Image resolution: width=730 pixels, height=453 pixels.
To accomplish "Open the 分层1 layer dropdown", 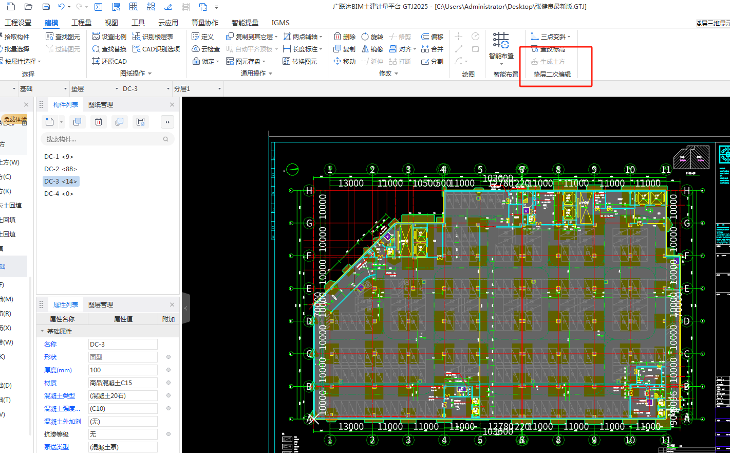I will [x=198, y=88].
